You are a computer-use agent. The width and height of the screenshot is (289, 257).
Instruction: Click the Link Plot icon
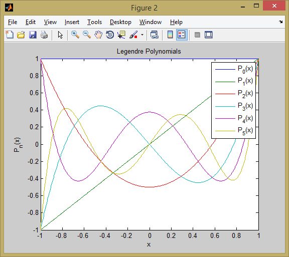point(154,35)
